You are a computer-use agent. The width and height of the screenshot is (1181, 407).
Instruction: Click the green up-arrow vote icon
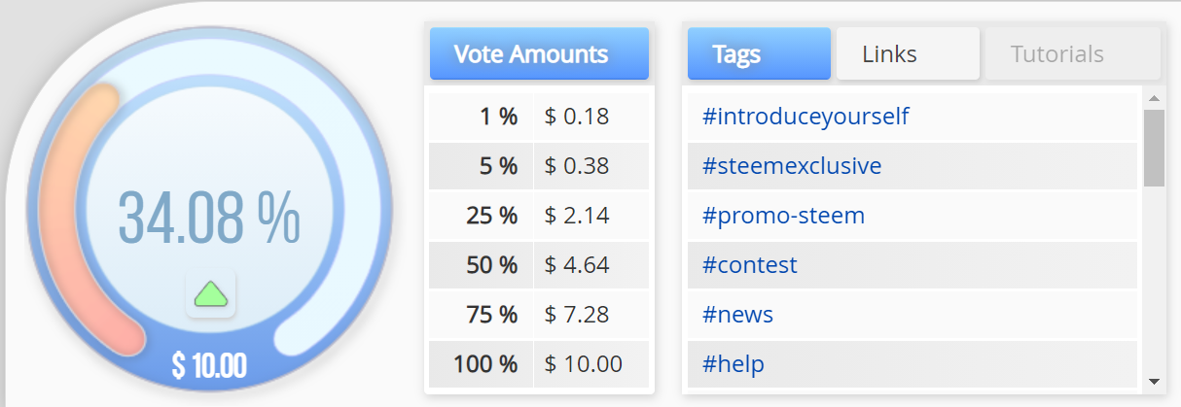point(211,293)
